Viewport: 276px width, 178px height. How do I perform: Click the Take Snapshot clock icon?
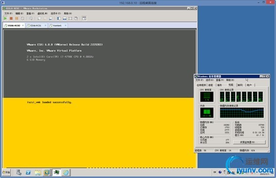[x=39, y=18]
